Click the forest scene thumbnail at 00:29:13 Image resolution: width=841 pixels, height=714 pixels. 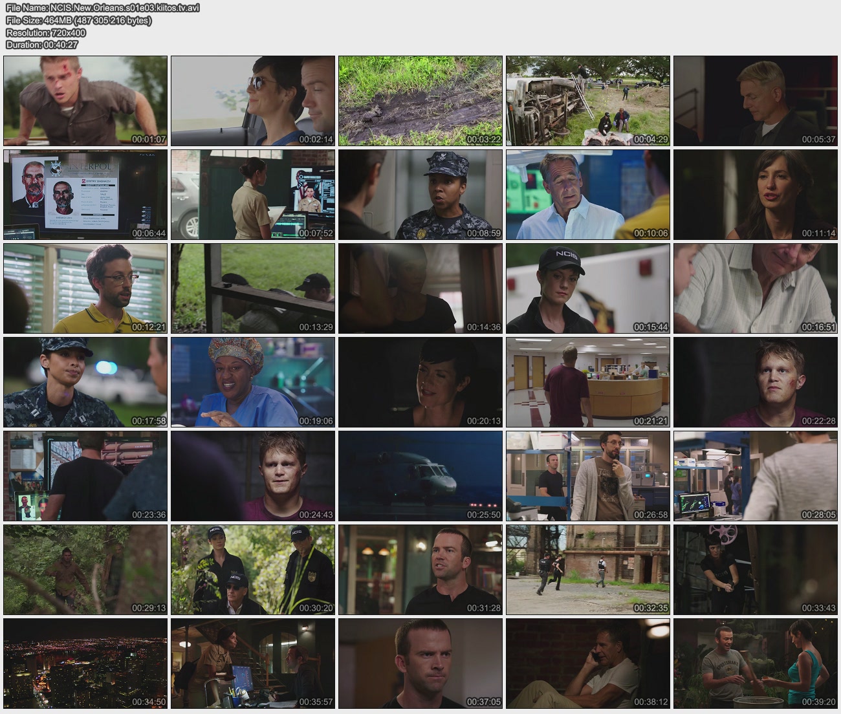pyautogui.click(x=85, y=570)
